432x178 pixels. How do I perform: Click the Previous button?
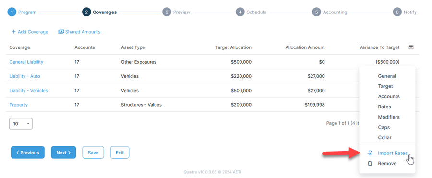(27, 153)
